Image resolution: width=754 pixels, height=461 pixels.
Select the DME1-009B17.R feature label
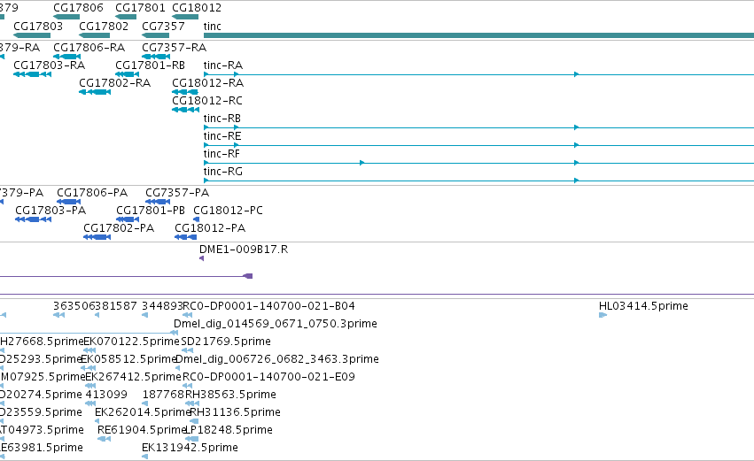pos(244,250)
